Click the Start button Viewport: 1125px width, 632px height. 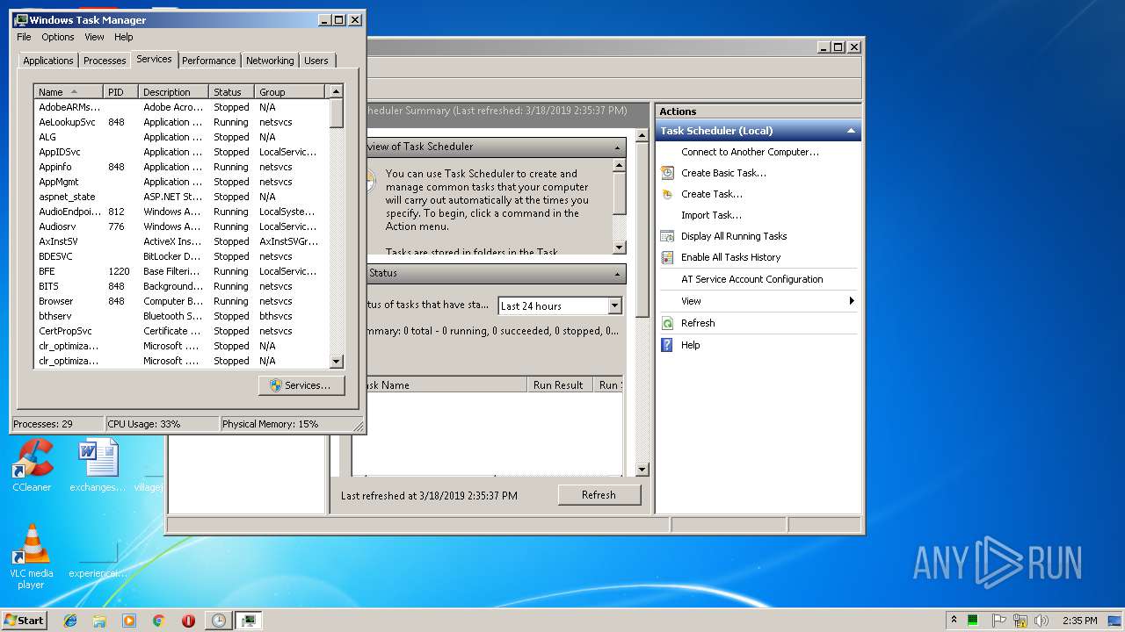point(25,621)
